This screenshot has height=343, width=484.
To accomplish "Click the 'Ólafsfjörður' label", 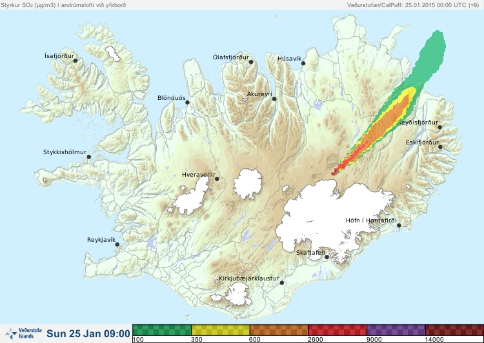I will click(x=231, y=57).
